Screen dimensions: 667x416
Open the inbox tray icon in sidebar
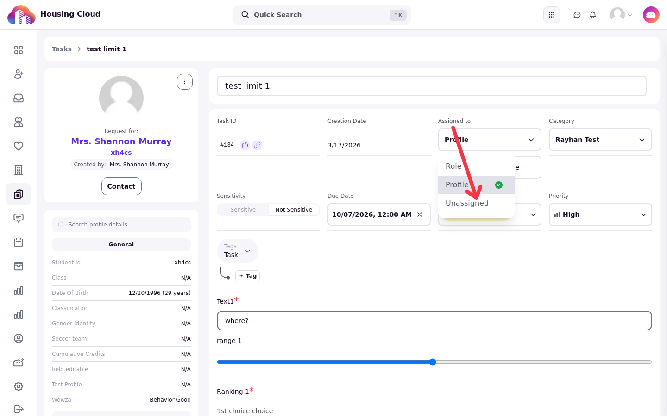(19, 98)
